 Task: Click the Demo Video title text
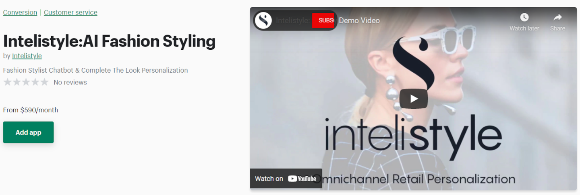(359, 20)
